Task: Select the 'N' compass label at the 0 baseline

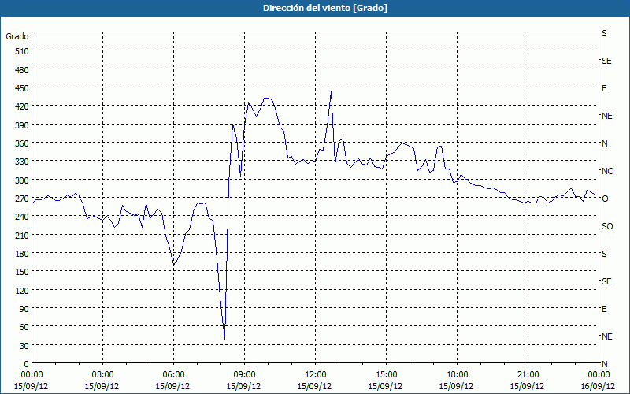Action: (604, 364)
